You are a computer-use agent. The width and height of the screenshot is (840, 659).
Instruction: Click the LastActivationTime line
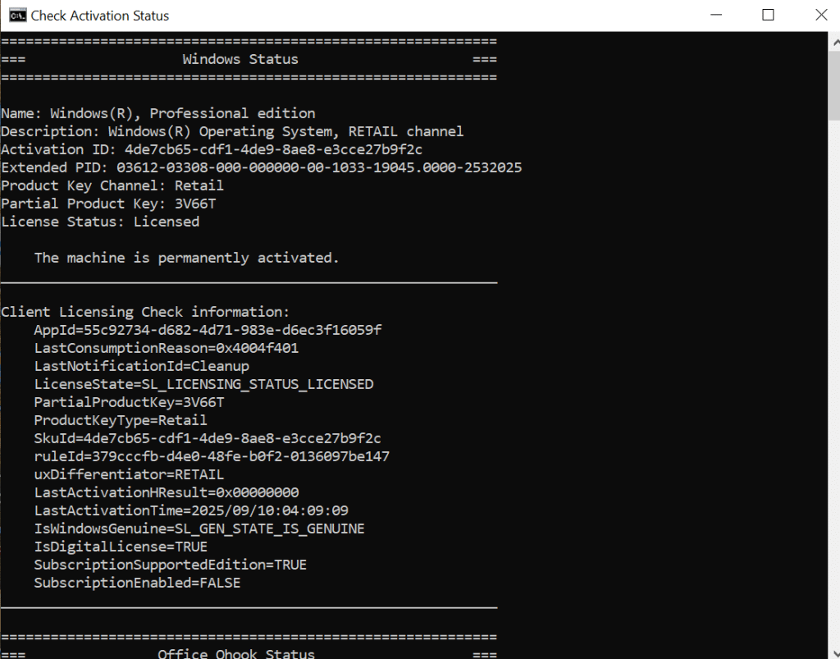coord(191,510)
